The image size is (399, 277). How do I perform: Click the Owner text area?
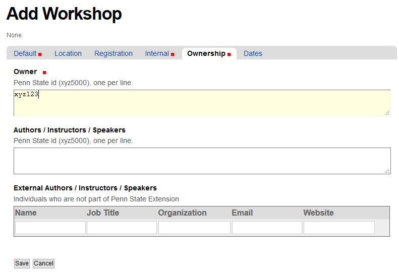click(202, 103)
